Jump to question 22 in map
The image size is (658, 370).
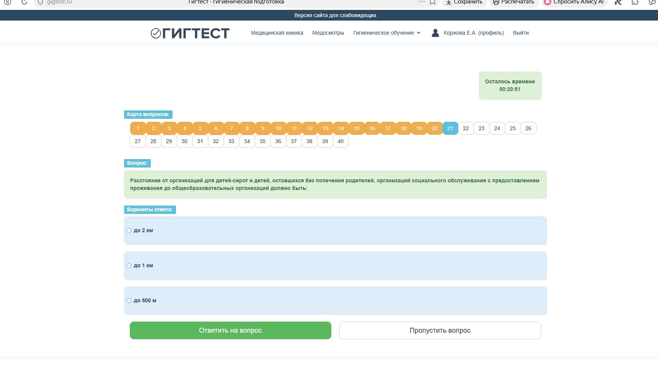click(x=466, y=128)
